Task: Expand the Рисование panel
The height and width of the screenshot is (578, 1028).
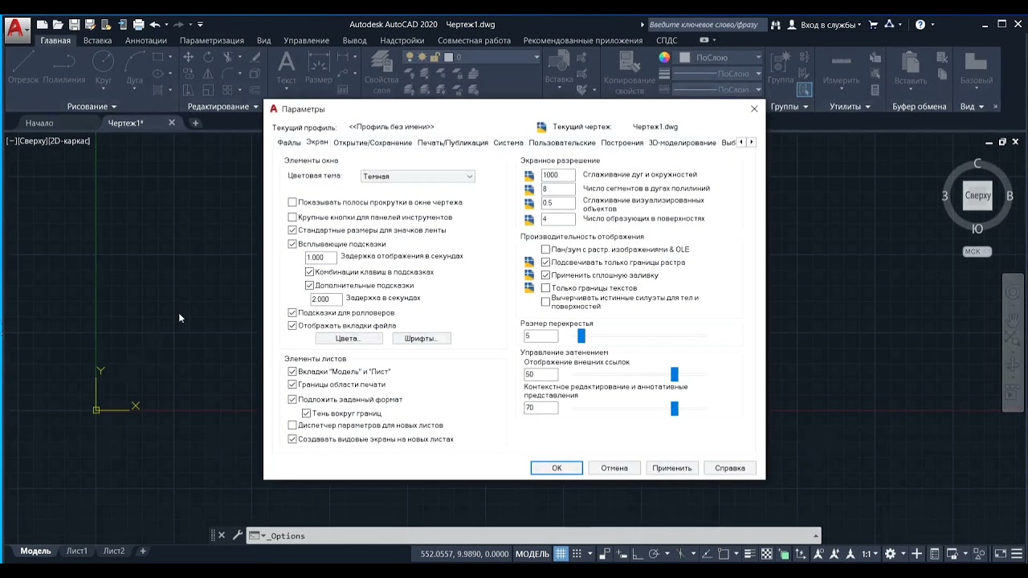Action: coord(92,107)
